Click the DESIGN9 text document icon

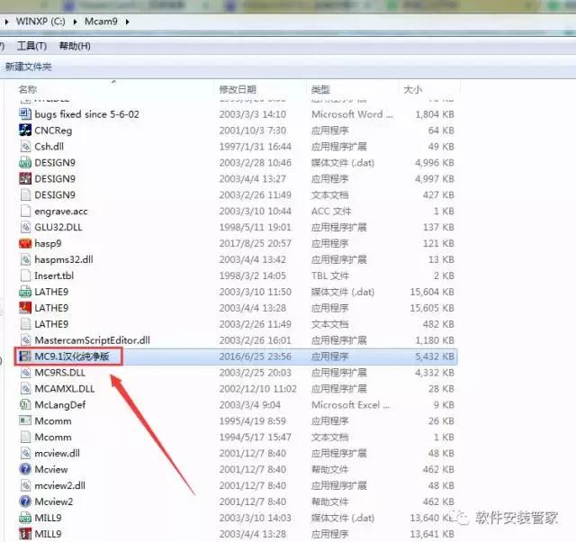(x=25, y=194)
